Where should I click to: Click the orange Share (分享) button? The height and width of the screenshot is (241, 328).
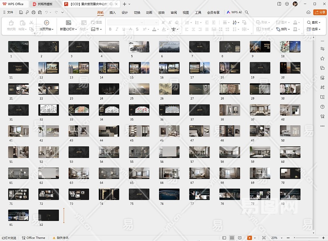pos(320,12)
